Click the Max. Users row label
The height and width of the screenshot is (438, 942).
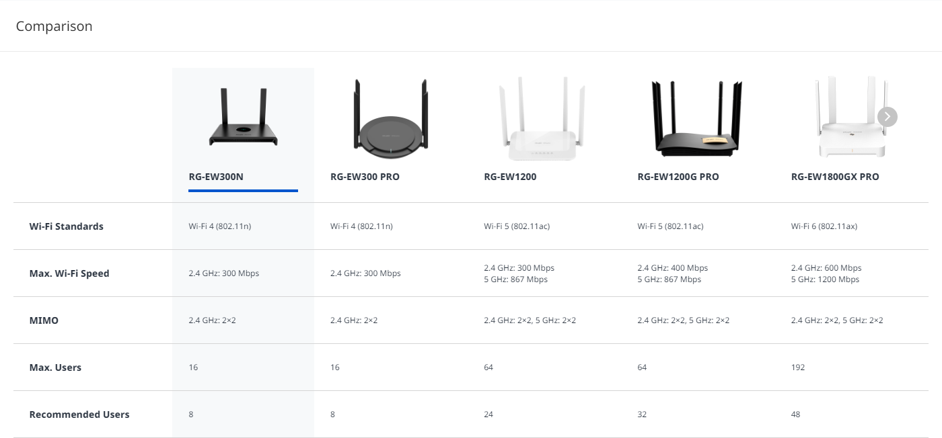pos(55,367)
